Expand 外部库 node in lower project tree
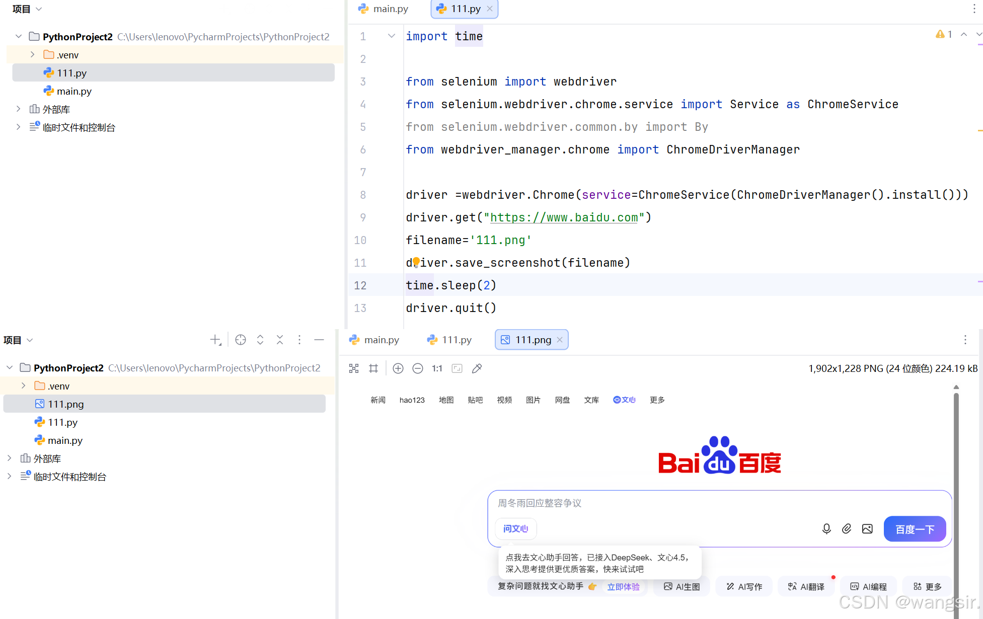This screenshot has height=619, width=983. 10,458
